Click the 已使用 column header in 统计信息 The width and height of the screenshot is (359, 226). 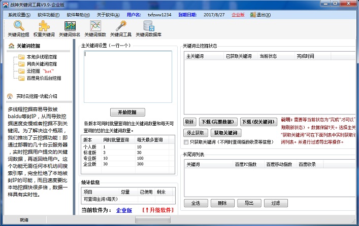(146, 192)
